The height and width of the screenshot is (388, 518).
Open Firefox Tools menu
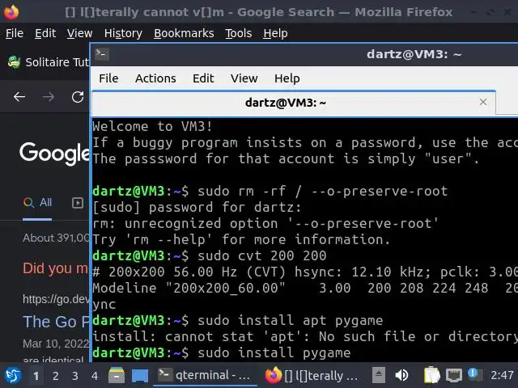[x=239, y=33]
